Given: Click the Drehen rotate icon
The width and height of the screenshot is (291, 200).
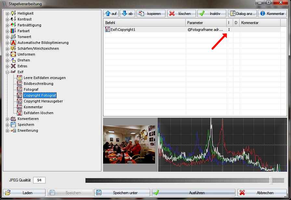Looking at the screenshot, I should coord(13,60).
